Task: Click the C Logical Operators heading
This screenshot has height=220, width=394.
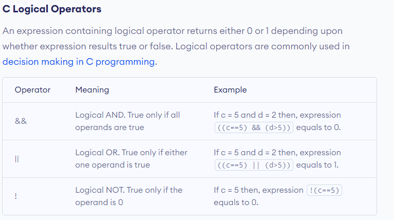Action: pos(52,9)
